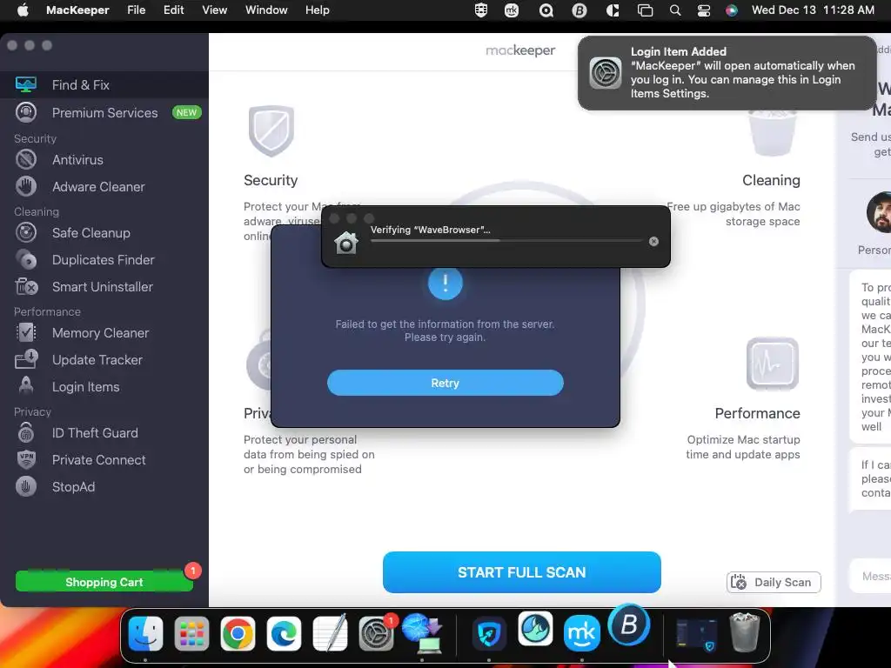This screenshot has width=891, height=668.
Task: Open MacKeeper from the Dock
Action: [581, 633]
